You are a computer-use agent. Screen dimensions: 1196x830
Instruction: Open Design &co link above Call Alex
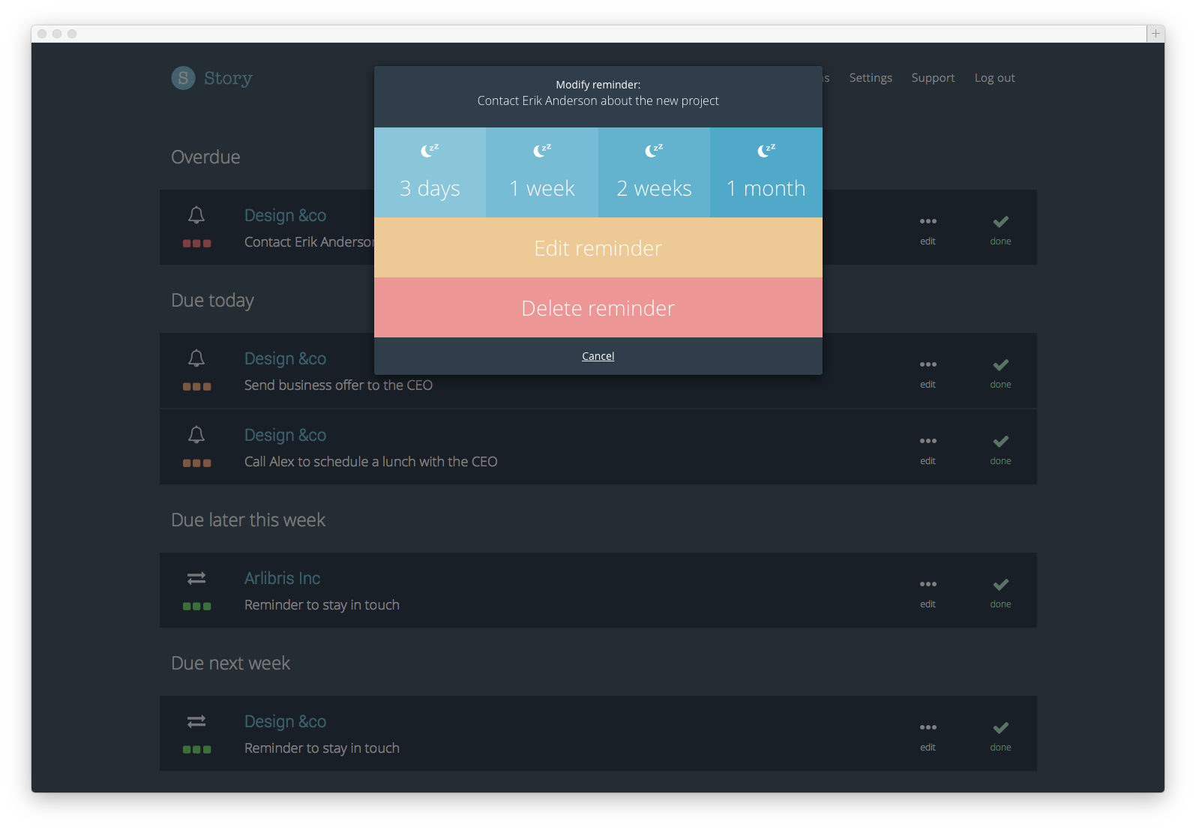click(285, 436)
